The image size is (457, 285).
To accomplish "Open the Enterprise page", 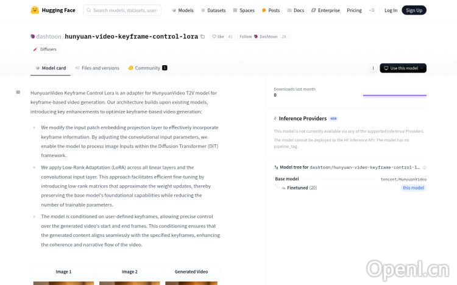I will [x=325, y=10].
